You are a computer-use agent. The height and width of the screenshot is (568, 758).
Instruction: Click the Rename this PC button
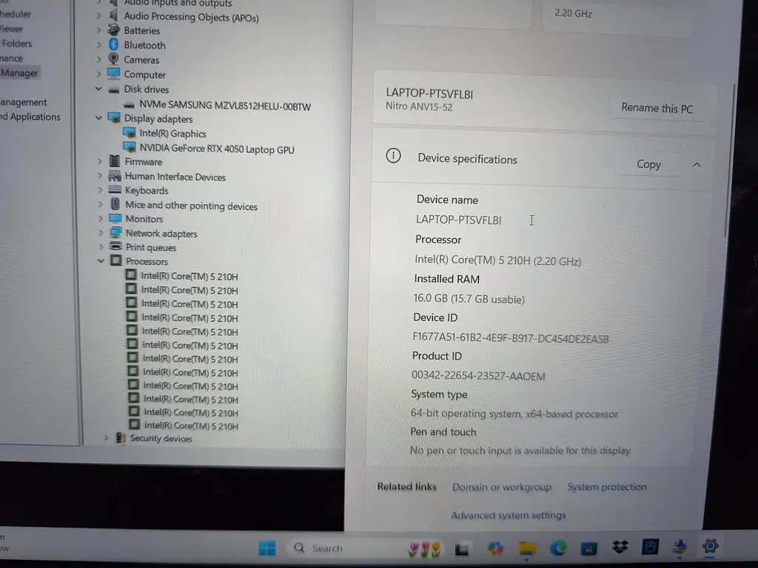tap(657, 108)
